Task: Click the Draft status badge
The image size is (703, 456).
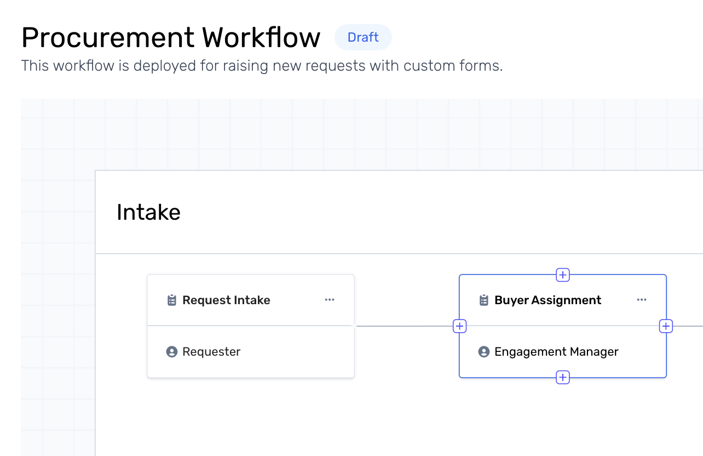Action: [x=363, y=37]
